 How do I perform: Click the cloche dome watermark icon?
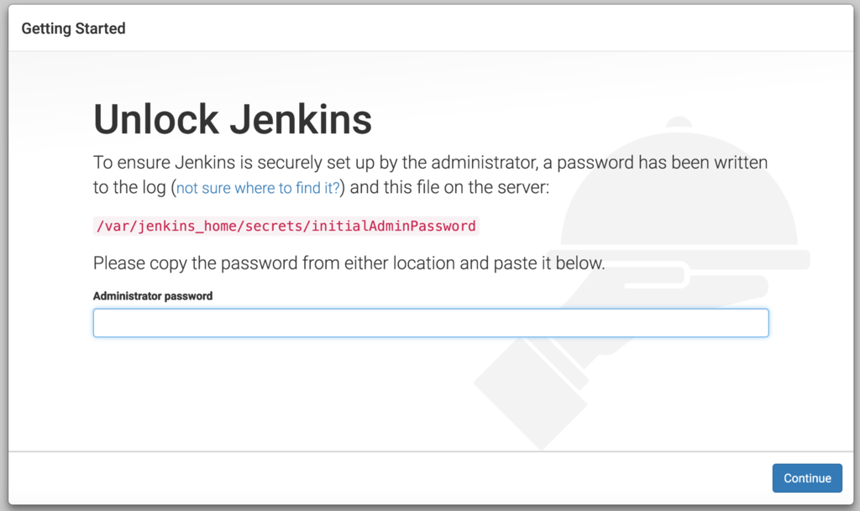pos(679,186)
